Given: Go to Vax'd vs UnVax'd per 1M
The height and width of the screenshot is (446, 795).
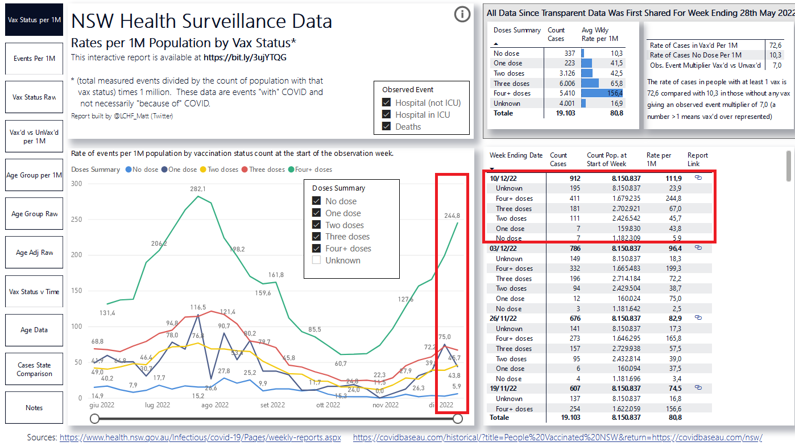Looking at the screenshot, I should pyautogui.click(x=34, y=136).
